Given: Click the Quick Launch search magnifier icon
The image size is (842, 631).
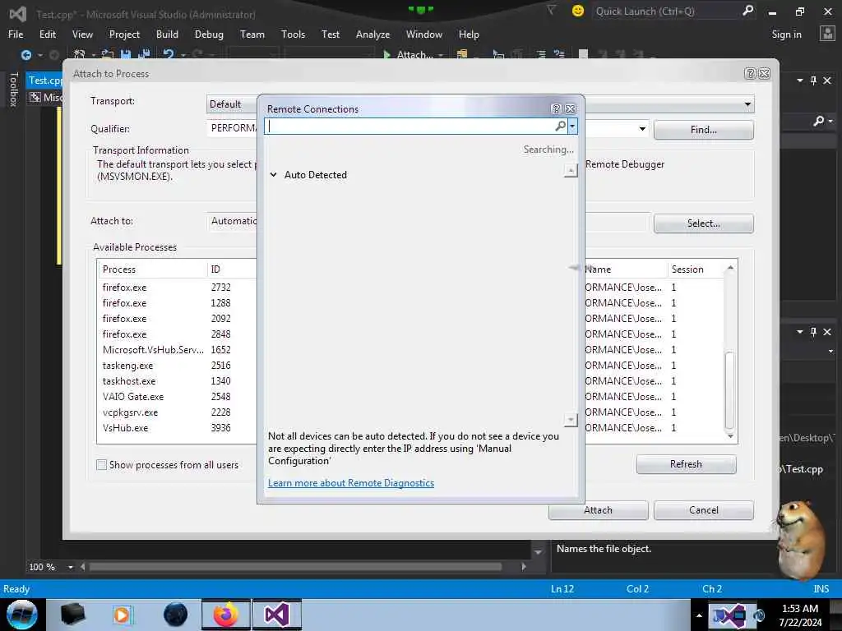Looking at the screenshot, I should coord(747,10).
